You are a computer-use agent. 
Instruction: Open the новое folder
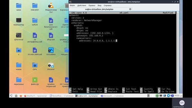point(19,65)
